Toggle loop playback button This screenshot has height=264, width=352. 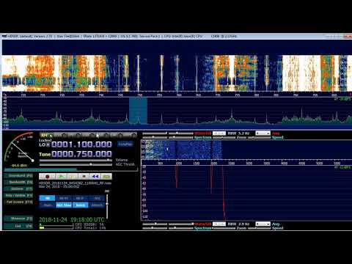[x=106, y=176]
